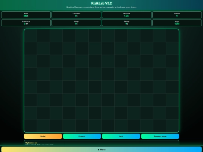
Task: Expand the Menu bar at the bottom
Action: (101, 149)
